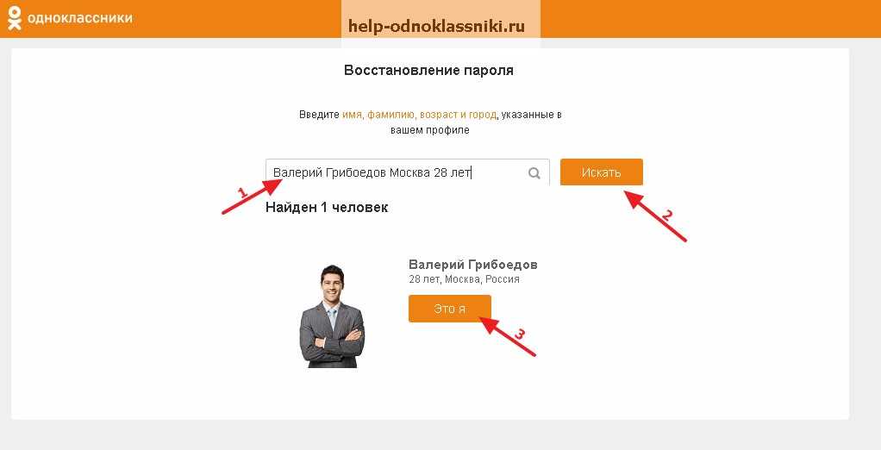The width and height of the screenshot is (881, 450).
Task: Click the 'Восстановление пароля' page heading
Action: (x=428, y=71)
